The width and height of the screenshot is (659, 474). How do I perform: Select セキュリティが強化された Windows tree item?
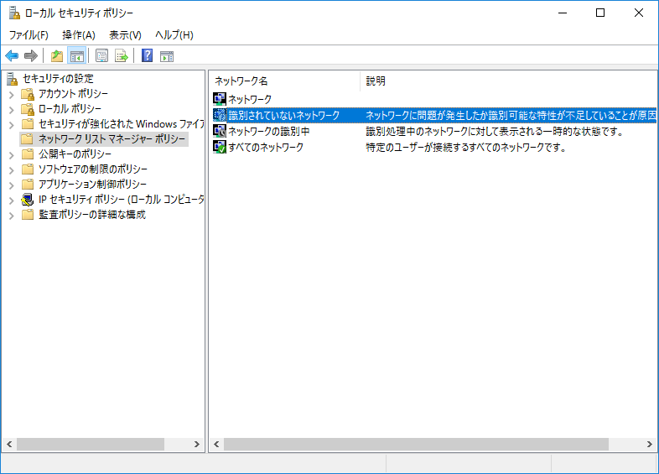tap(121, 123)
